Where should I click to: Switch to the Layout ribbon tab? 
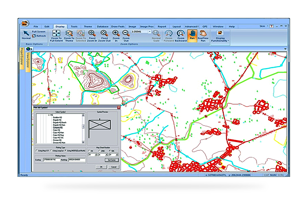[176, 26]
